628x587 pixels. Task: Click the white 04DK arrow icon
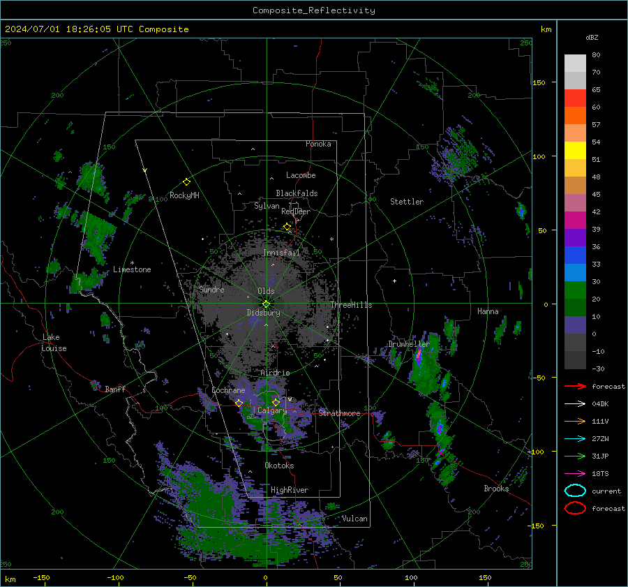(x=575, y=404)
